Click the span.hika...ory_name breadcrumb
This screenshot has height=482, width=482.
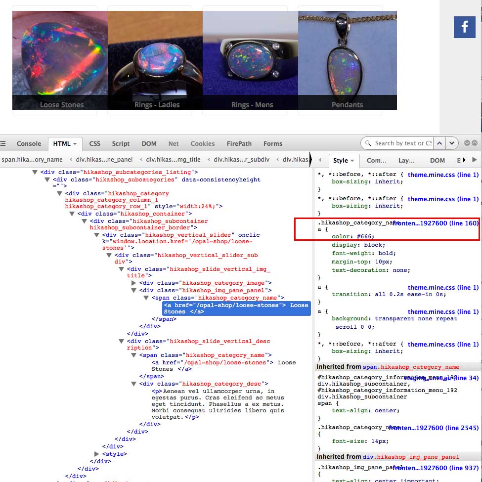32,160
